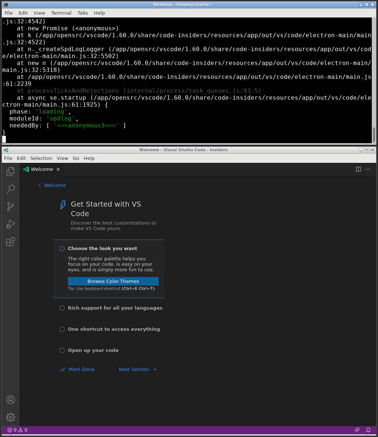Select the Welcome editor tab

(42, 169)
